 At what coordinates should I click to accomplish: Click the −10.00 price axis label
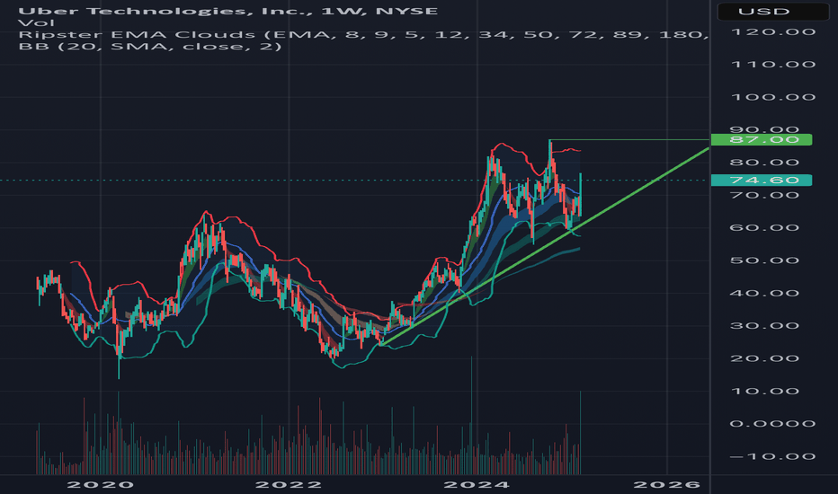[x=772, y=456]
